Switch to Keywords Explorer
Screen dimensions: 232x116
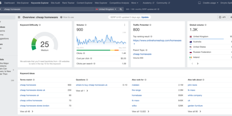pyautogui.click(x=40, y=3)
